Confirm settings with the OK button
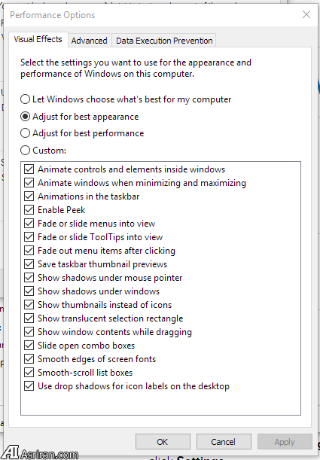The width and height of the screenshot is (320, 460). click(163, 442)
